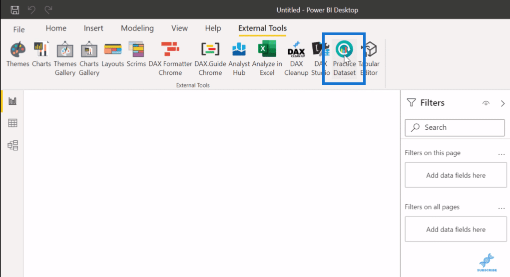Open more options for Filters on this page
The image size is (510, 277).
(x=501, y=154)
